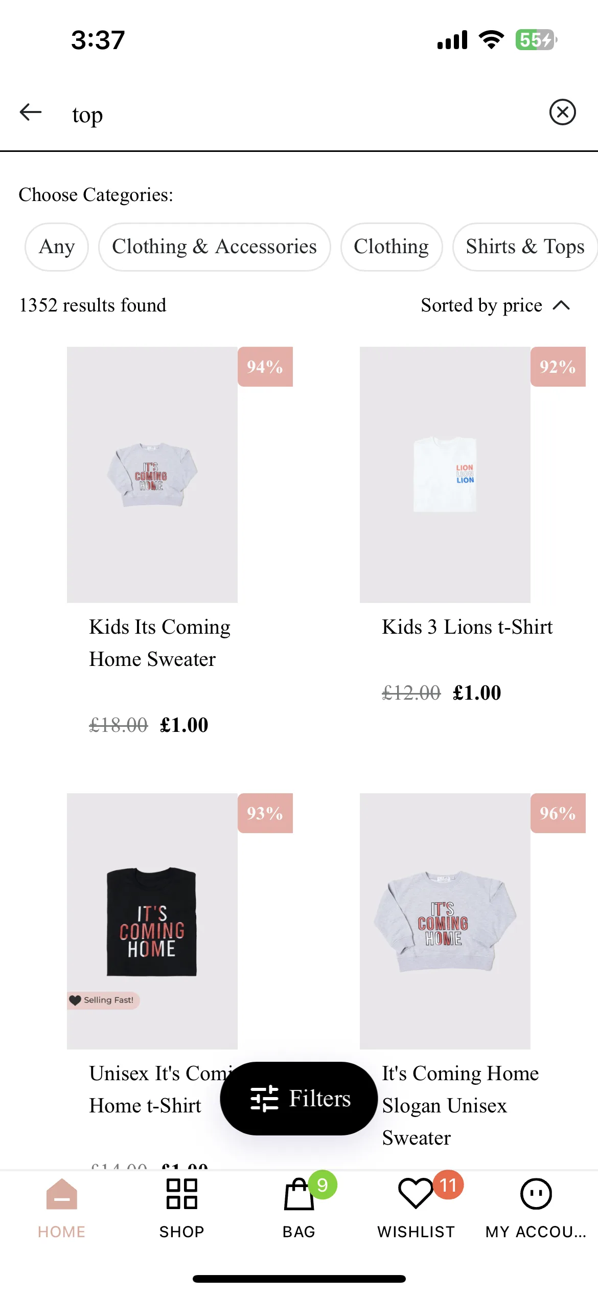Open Kids 3 Lions t-Shirt title
Viewport: 598px width, 1295px height.
click(x=467, y=627)
